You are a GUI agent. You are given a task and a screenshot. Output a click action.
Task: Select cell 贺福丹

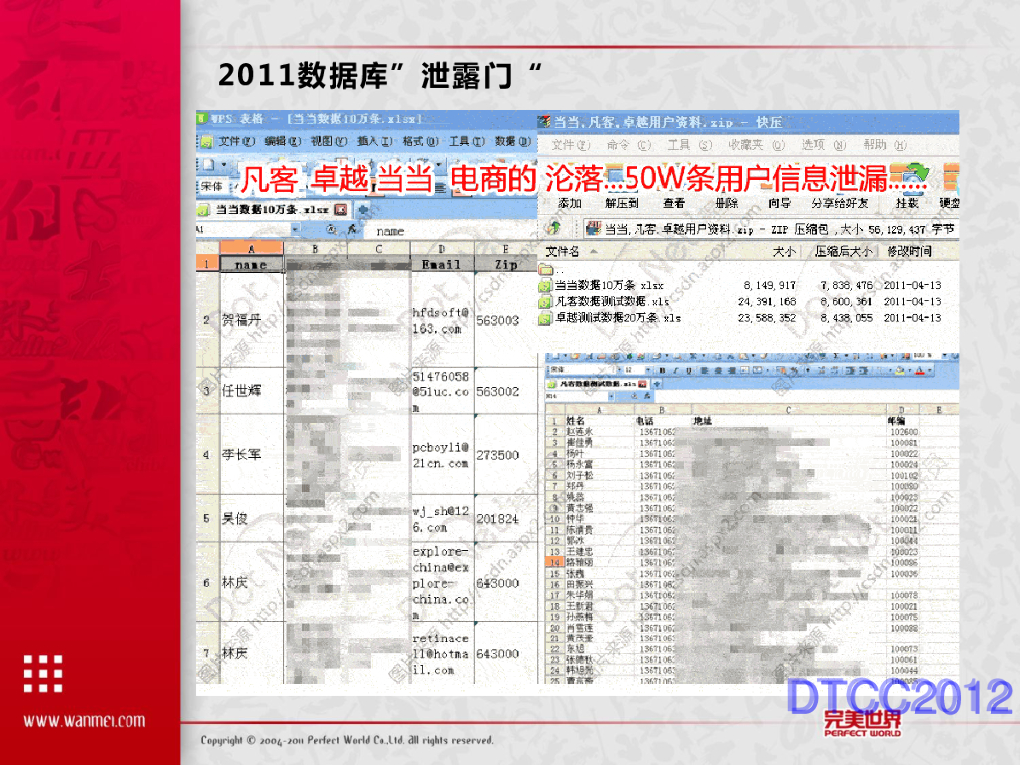(252, 320)
